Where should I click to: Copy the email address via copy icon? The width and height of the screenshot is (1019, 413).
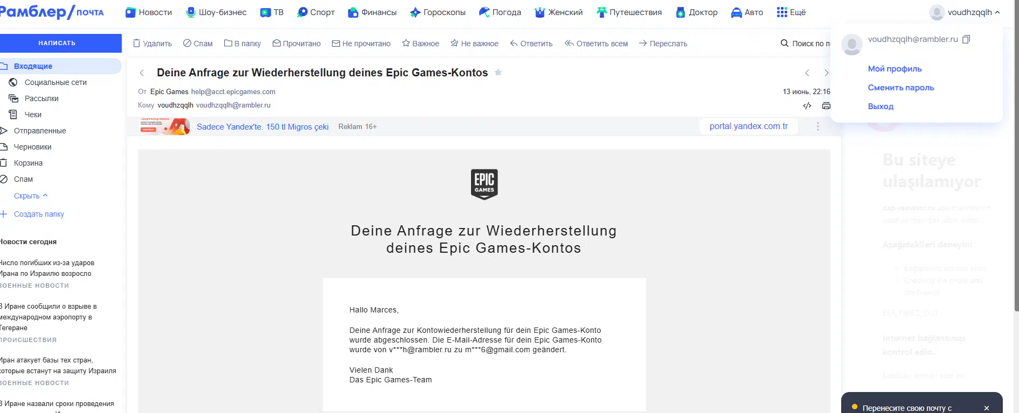pyautogui.click(x=966, y=39)
